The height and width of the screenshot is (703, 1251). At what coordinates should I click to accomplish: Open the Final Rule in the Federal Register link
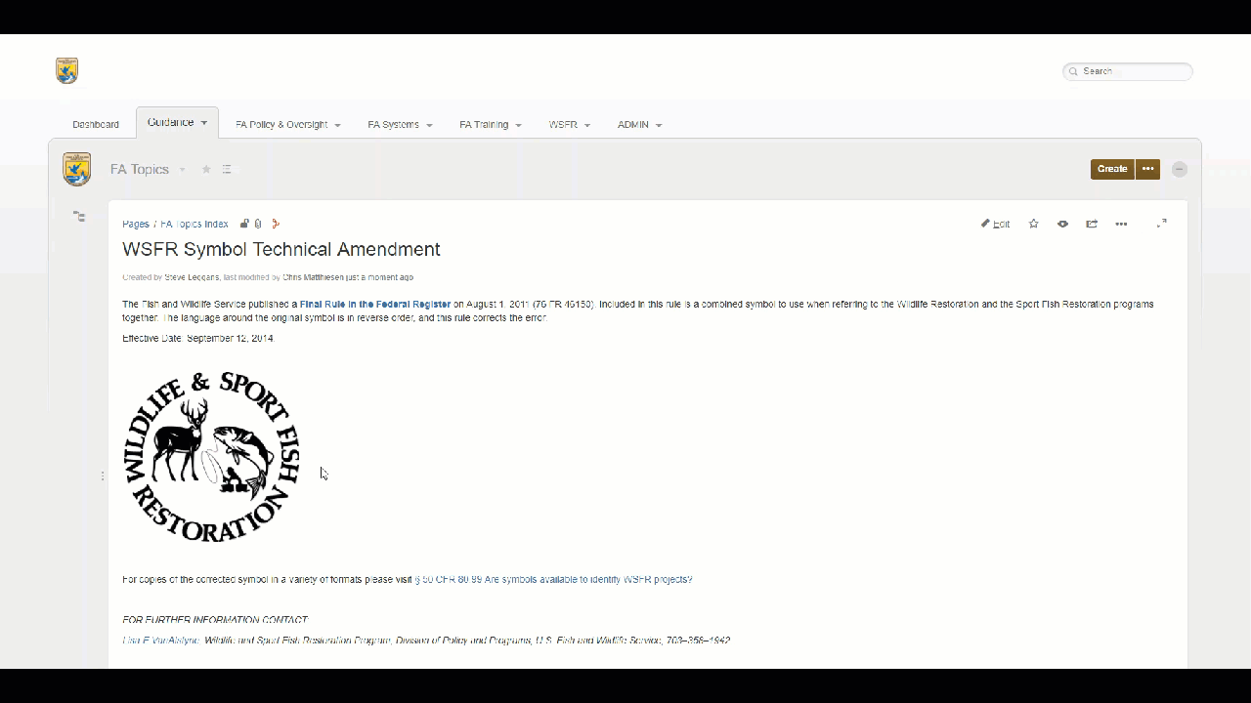(375, 305)
